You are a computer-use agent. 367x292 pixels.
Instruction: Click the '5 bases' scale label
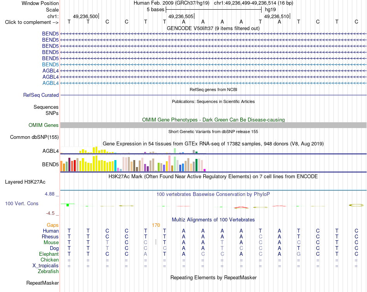click(155, 10)
